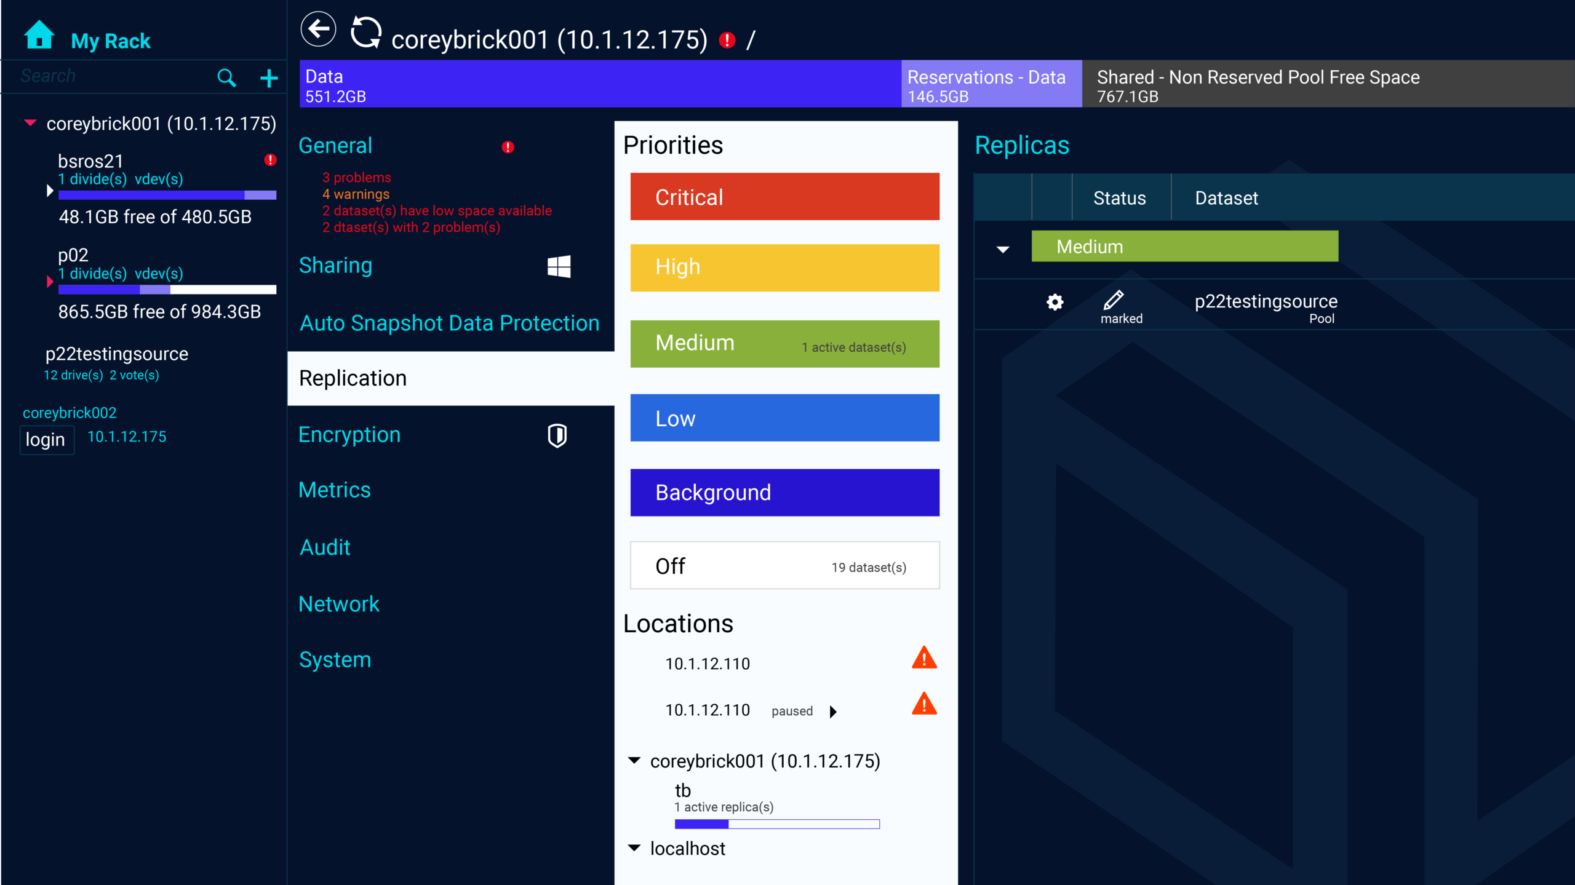1575x885 pixels.
Task: Select the Off priority with 19 datasets
Action: pos(784,566)
